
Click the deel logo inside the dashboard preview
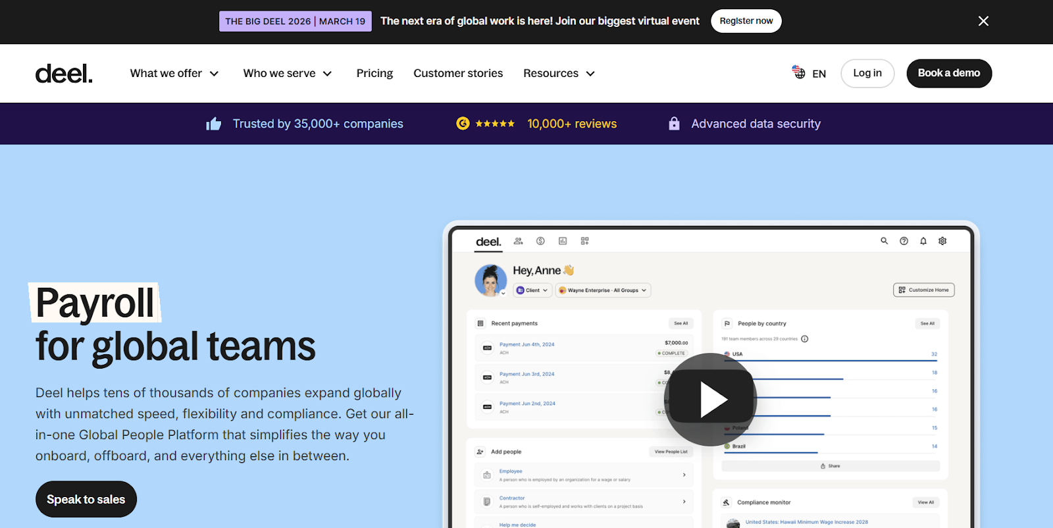tap(488, 242)
